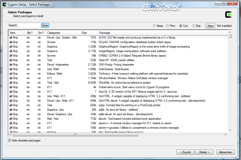Select the Exp radio button

(194, 26)
